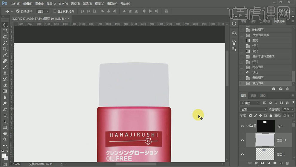
Task: Toggle lock image pixels brush icon
Action: pyautogui.click(x=255, y=115)
